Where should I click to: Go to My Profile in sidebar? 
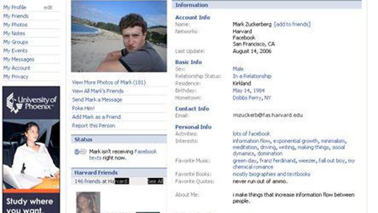pos(15,7)
